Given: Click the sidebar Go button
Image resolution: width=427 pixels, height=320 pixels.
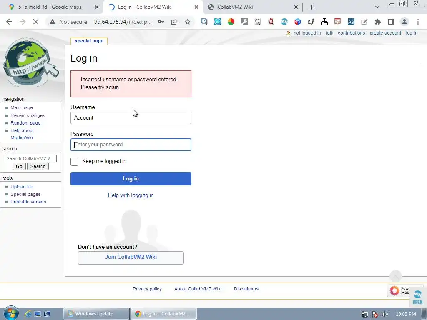Looking at the screenshot, I should coord(19,166).
